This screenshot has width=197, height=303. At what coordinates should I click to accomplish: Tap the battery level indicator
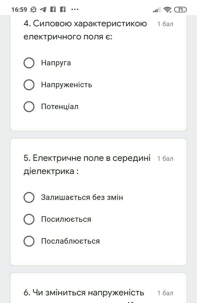tap(180, 10)
